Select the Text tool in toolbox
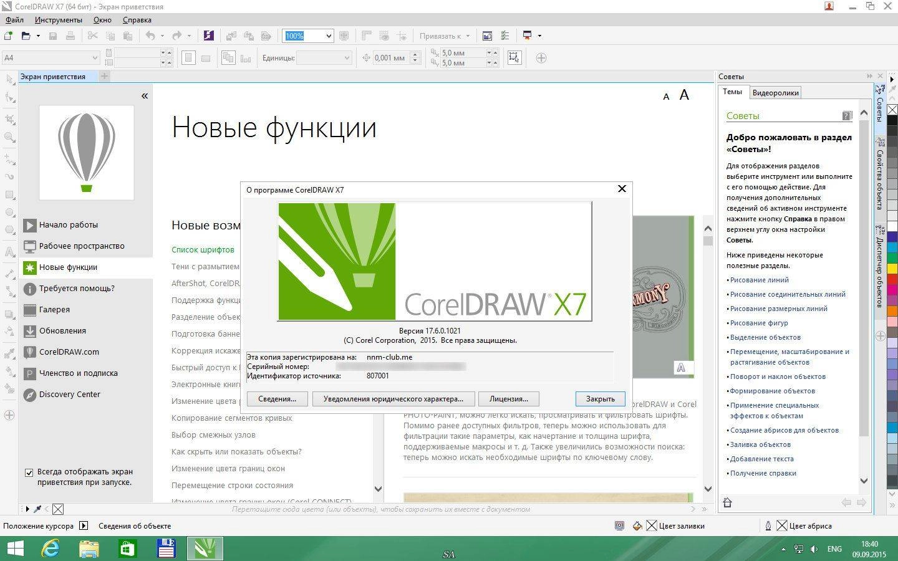 9,252
